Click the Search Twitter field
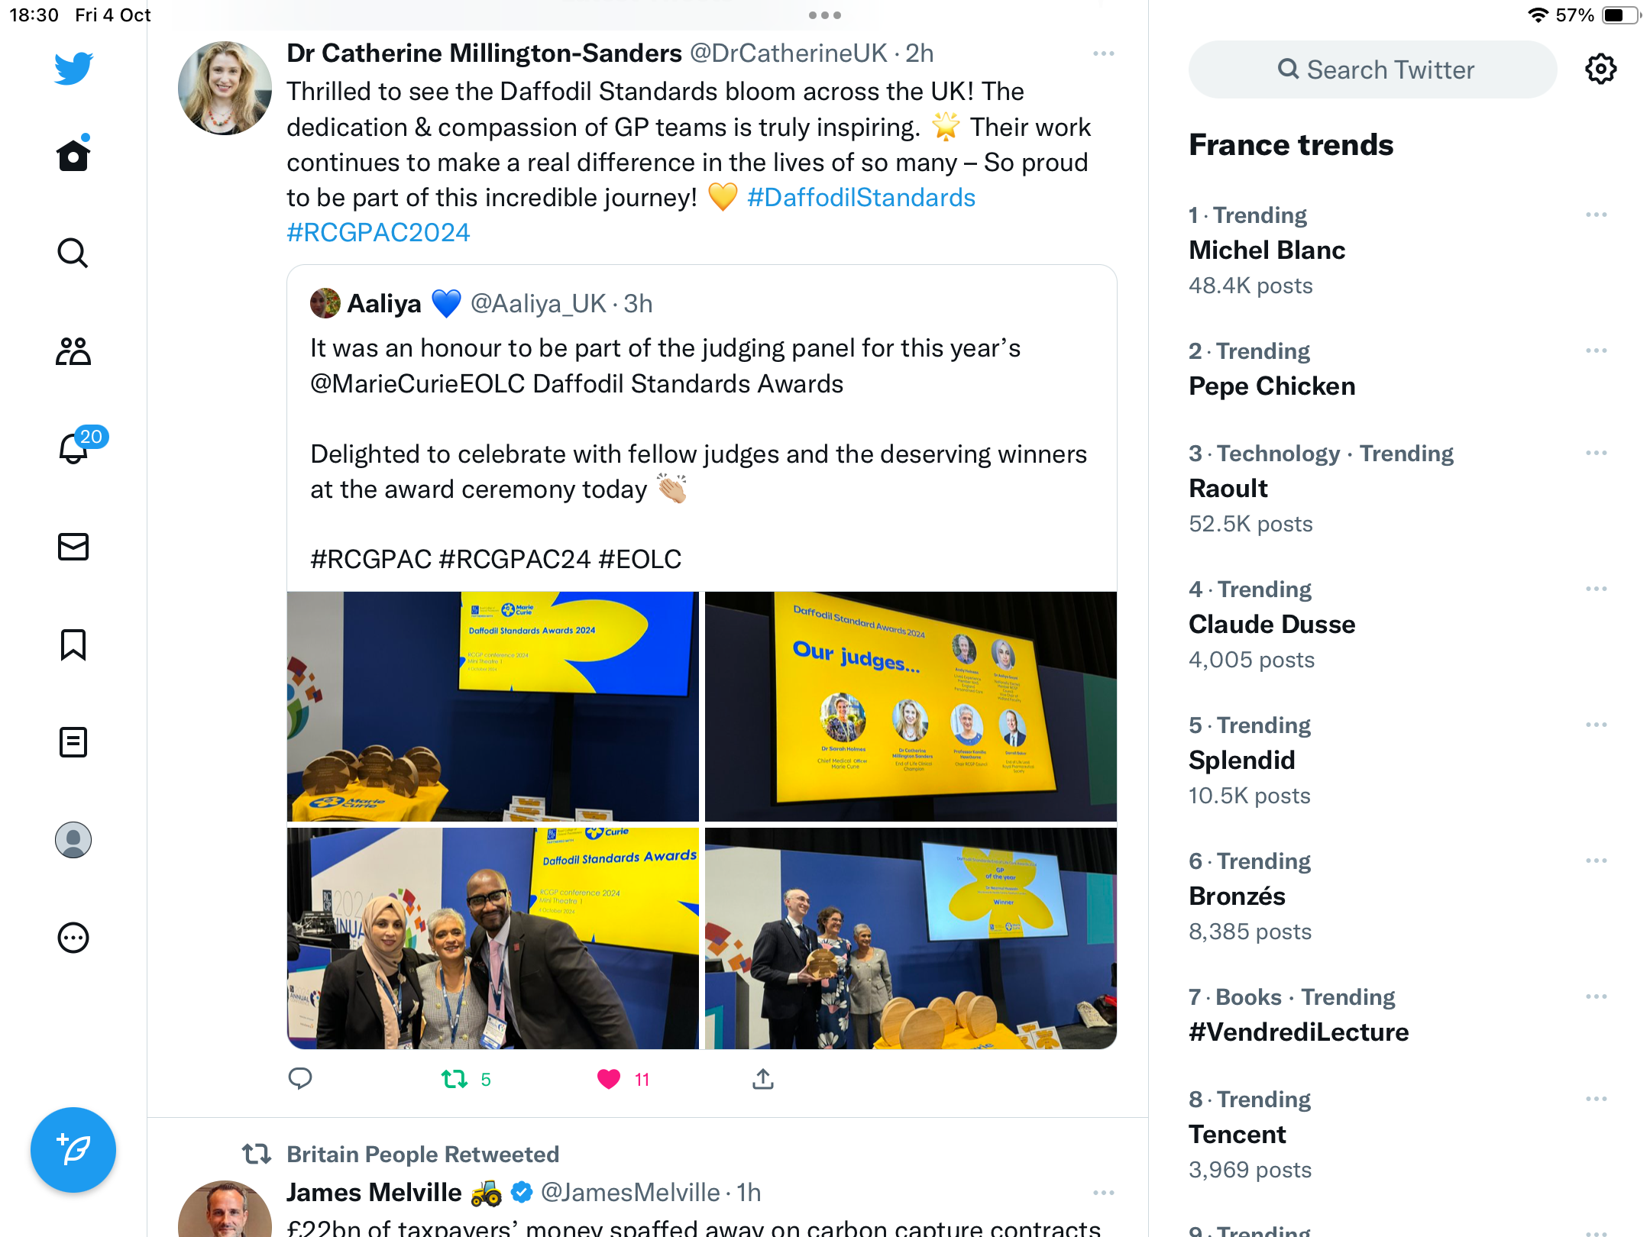The image size is (1650, 1237). (1373, 69)
